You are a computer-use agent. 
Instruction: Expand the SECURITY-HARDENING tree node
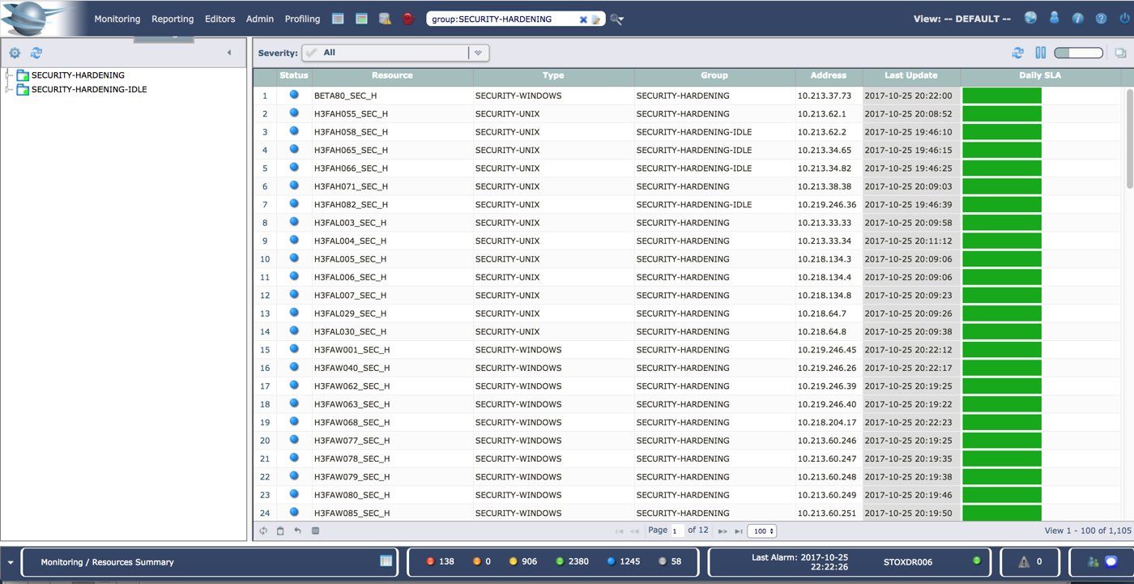point(9,75)
